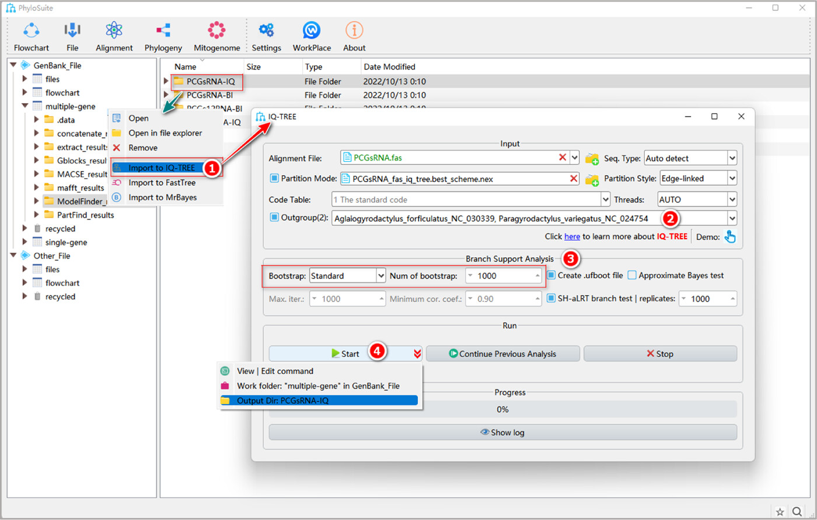This screenshot has width=817, height=520.
Task: Select the flowchart item under Other_File
Action: tap(62, 283)
